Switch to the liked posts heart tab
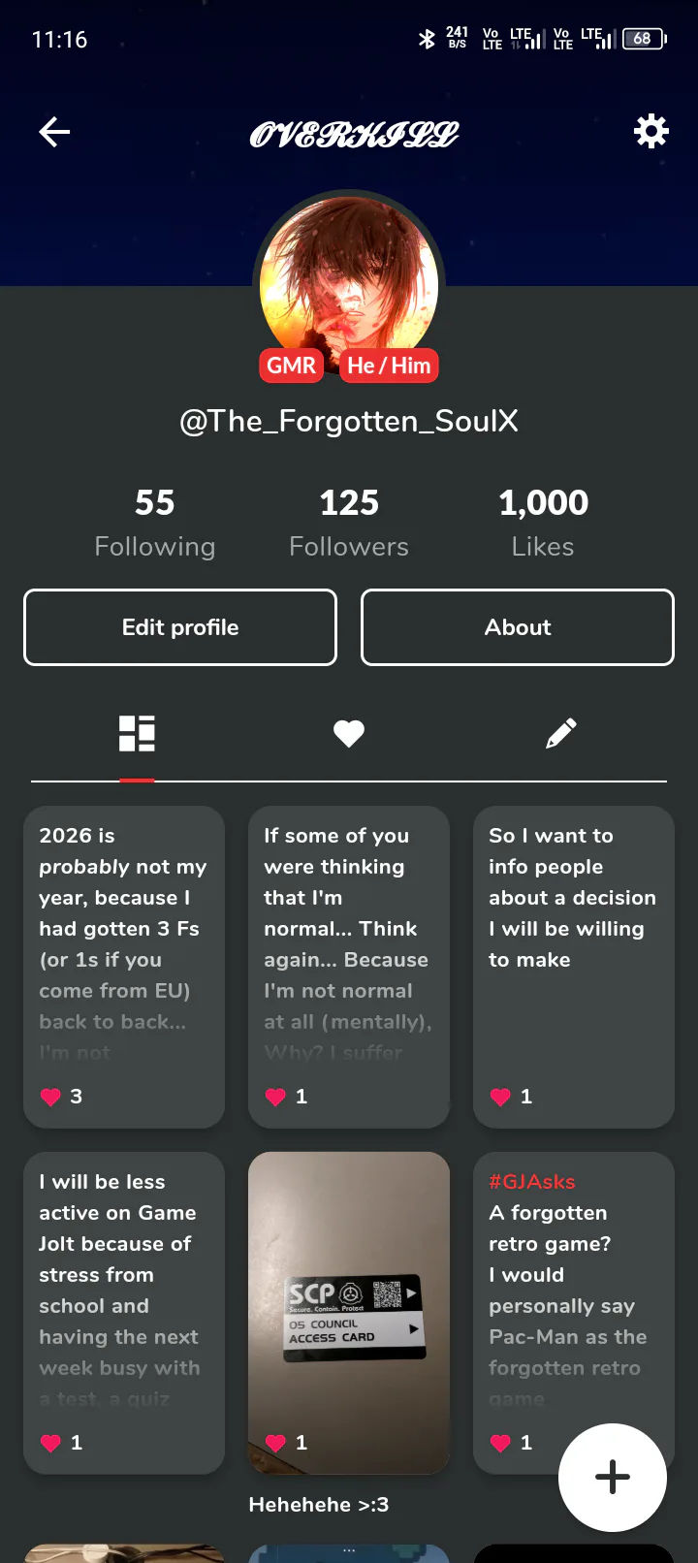This screenshot has height=1563, width=698. tap(349, 734)
